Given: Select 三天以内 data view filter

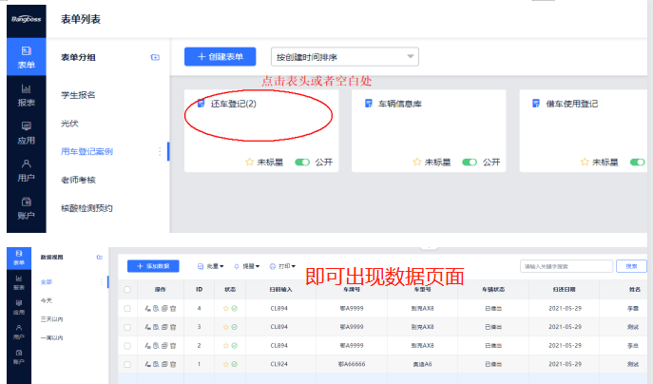Looking at the screenshot, I should coord(53,320).
